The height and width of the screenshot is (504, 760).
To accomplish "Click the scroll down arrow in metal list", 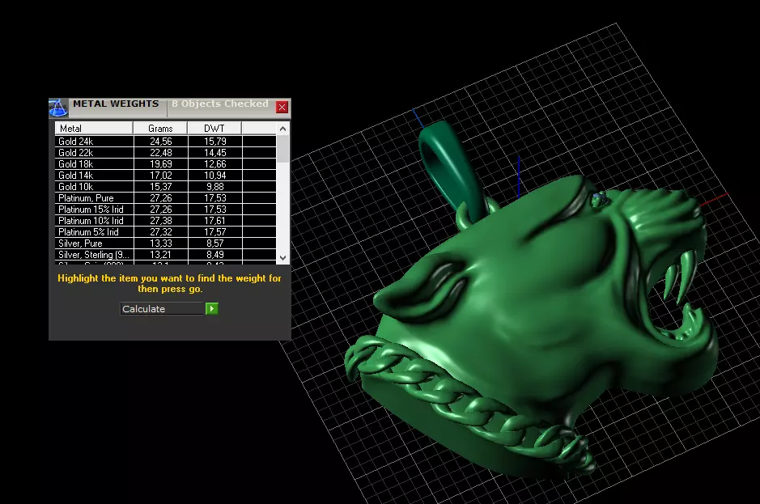I will coord(283,258).
